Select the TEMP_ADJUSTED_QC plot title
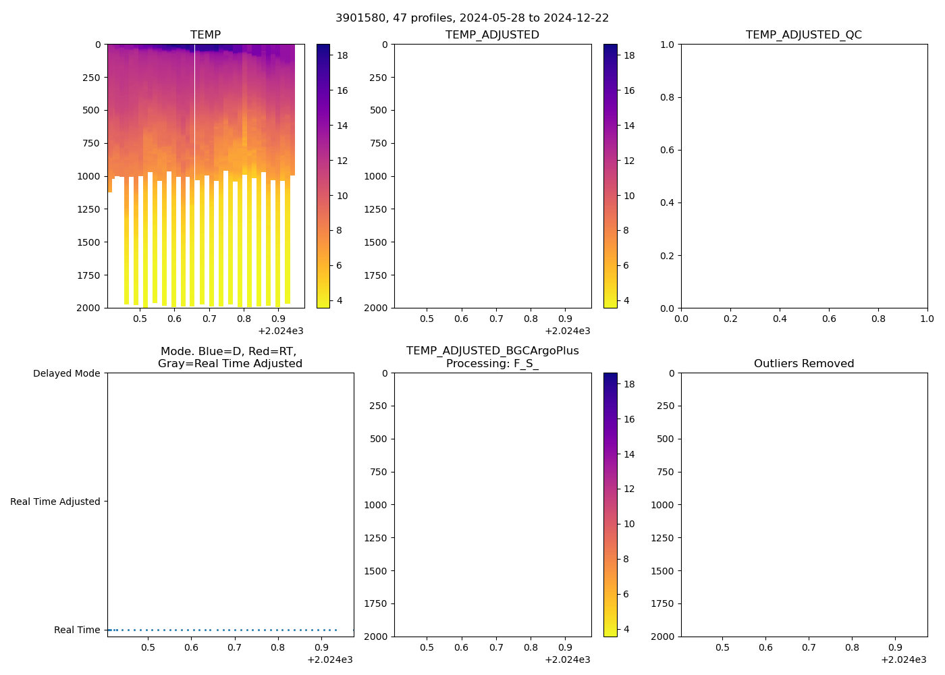Viewport: 945px width, 675px height. click(803, 35)
